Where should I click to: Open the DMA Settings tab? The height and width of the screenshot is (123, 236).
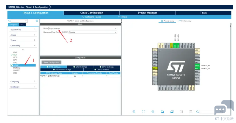(80, 67)
